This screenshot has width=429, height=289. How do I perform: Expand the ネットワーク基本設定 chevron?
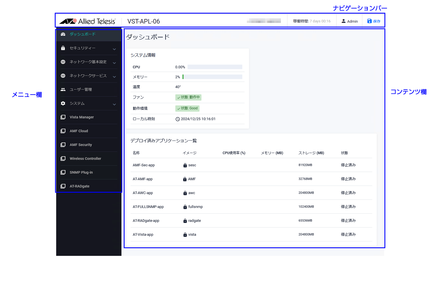(x=114, y=63)
